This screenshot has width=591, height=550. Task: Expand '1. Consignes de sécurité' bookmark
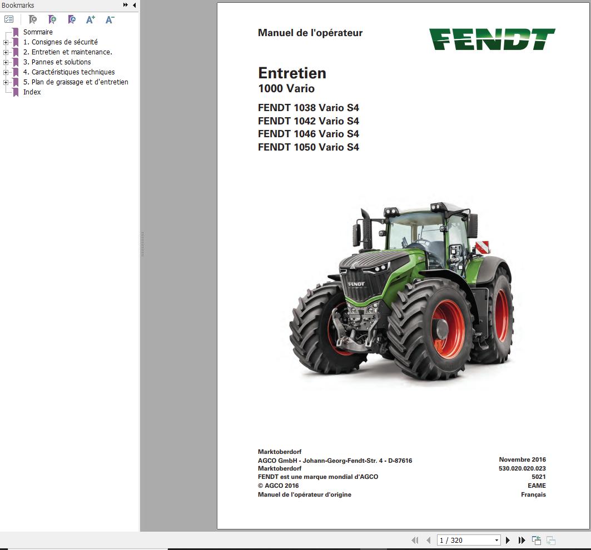6,42
